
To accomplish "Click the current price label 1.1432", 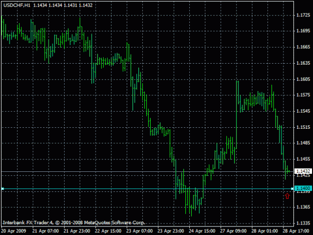I will pyautogui.click(x=303, y=171).
